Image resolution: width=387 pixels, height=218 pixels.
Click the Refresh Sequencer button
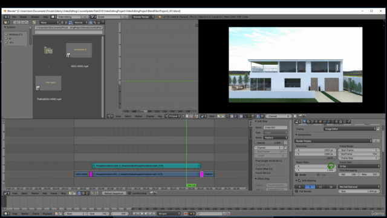(x=114, y=193)
